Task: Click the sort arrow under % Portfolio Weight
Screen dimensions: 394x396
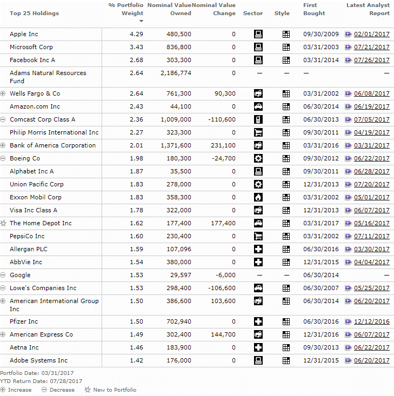Action: coord(141,21)
